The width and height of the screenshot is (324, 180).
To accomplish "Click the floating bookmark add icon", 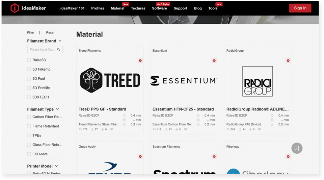I will pos(297,148).
